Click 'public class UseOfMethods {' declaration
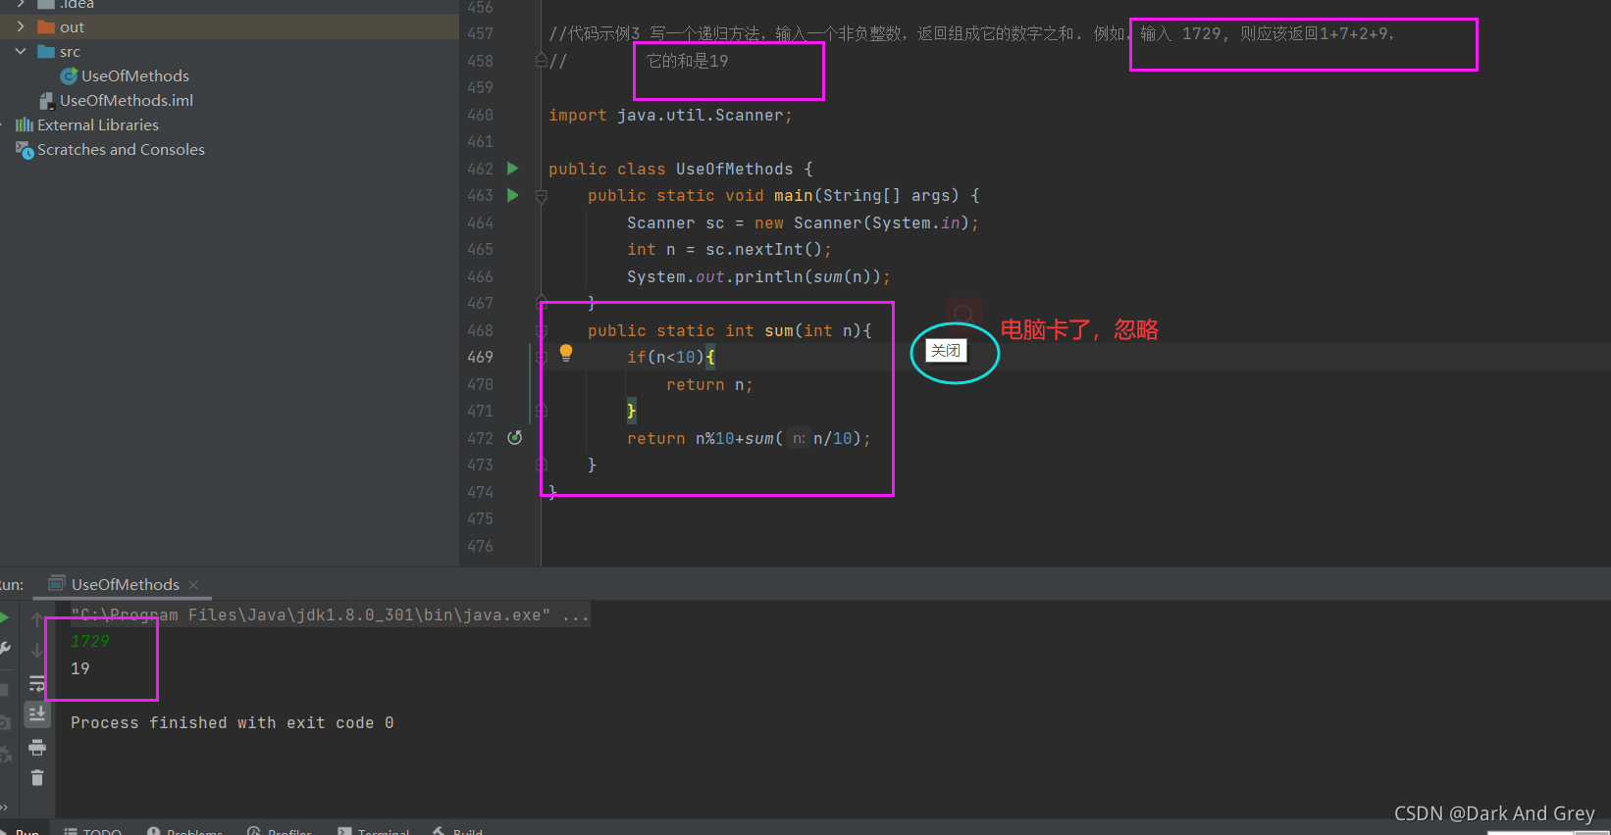The height and width of the screenshot is (835, 1611). (x=681, y=170)
